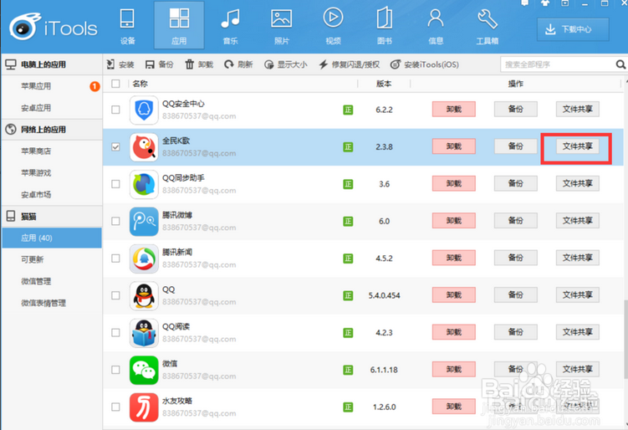
Task: Toggle the select-all checkbox in header
Action: coord(115,84)
